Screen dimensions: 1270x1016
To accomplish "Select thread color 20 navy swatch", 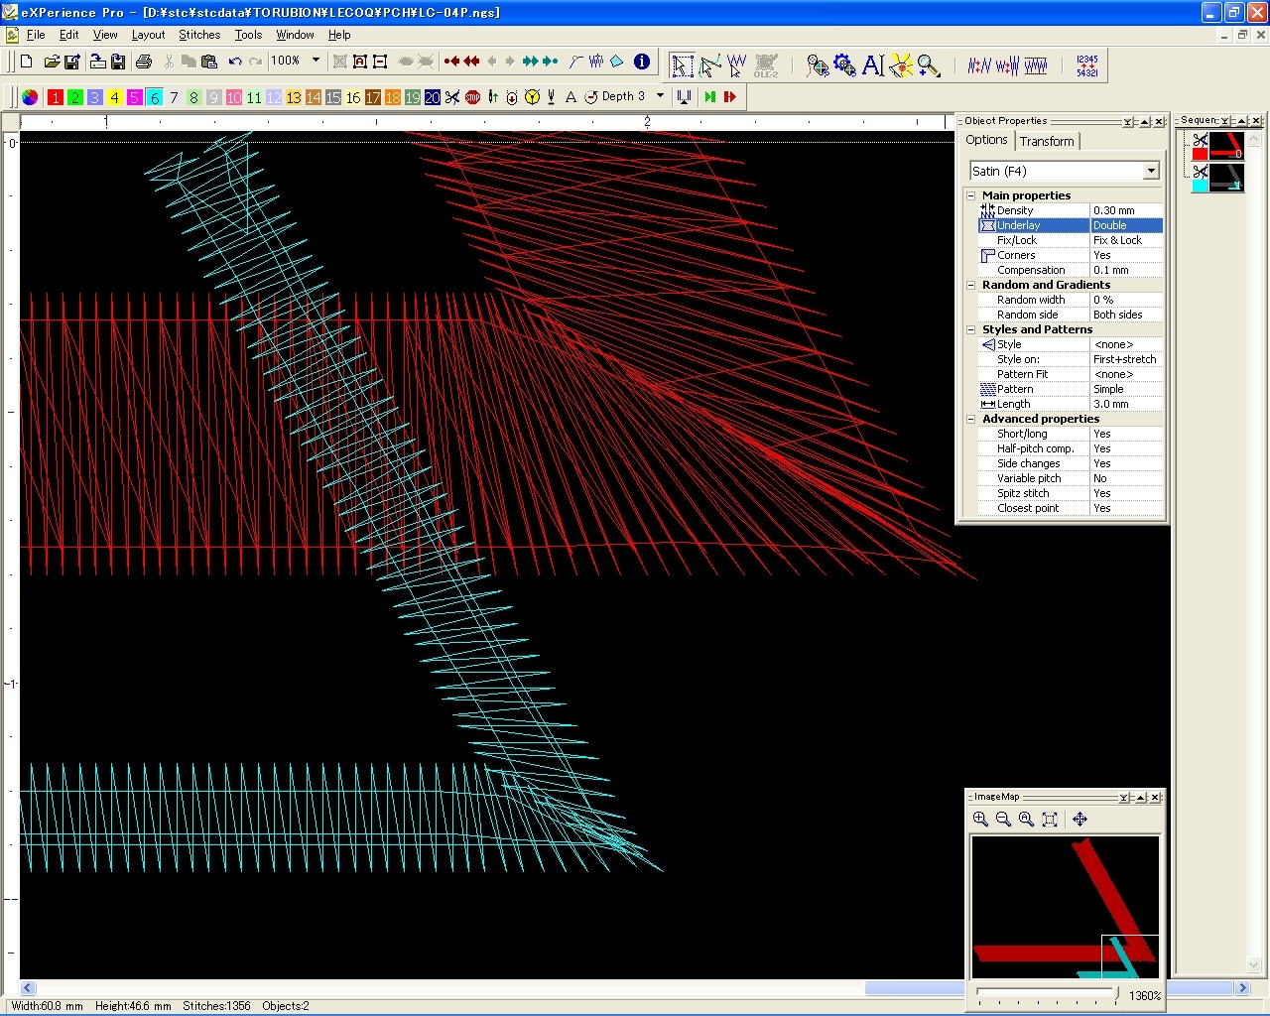I will tap(433, 97).
